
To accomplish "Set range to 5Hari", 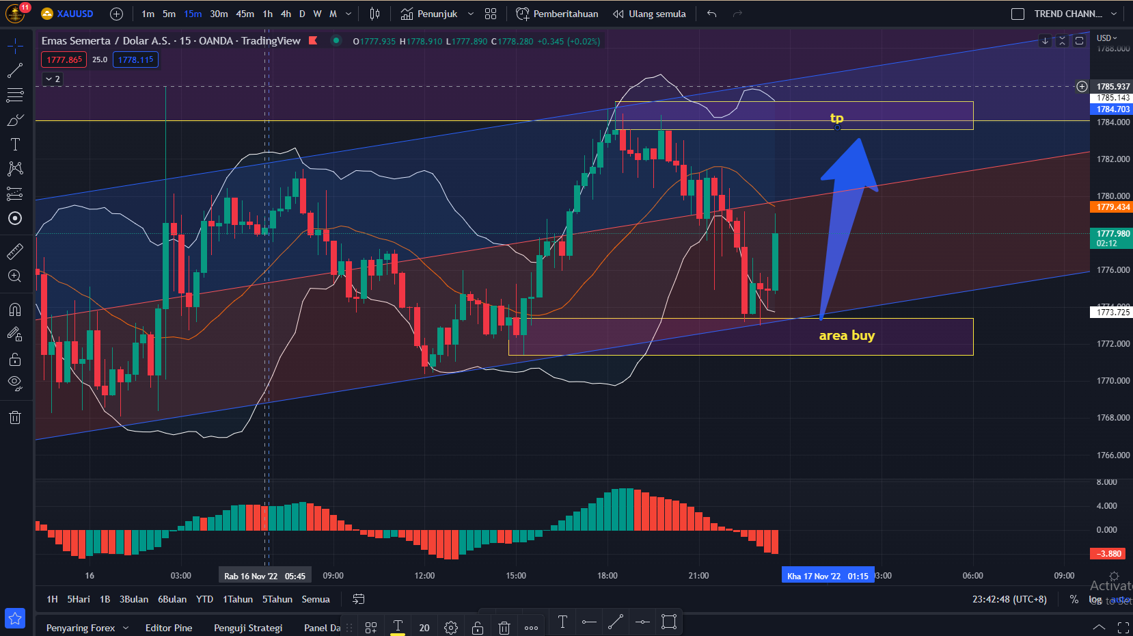I will point(79,599).
